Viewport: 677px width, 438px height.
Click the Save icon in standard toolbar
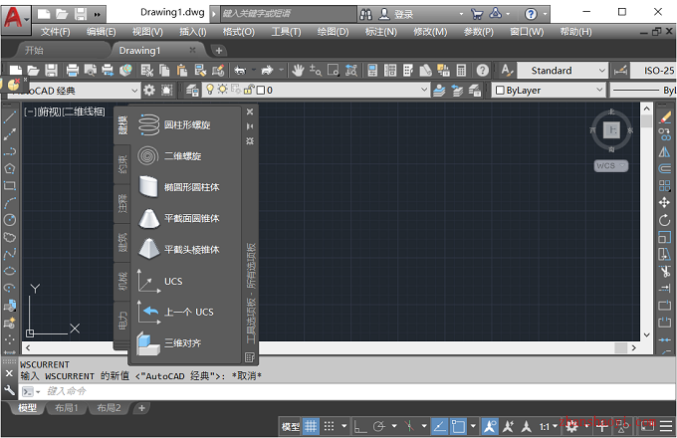click(51, 71)
